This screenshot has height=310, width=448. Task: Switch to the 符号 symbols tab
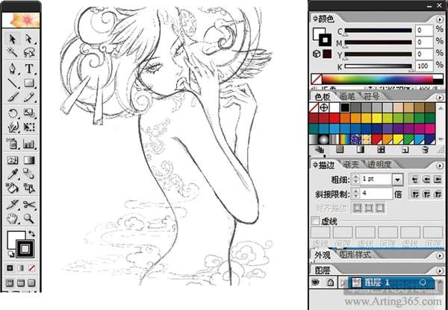coord(371,96)
